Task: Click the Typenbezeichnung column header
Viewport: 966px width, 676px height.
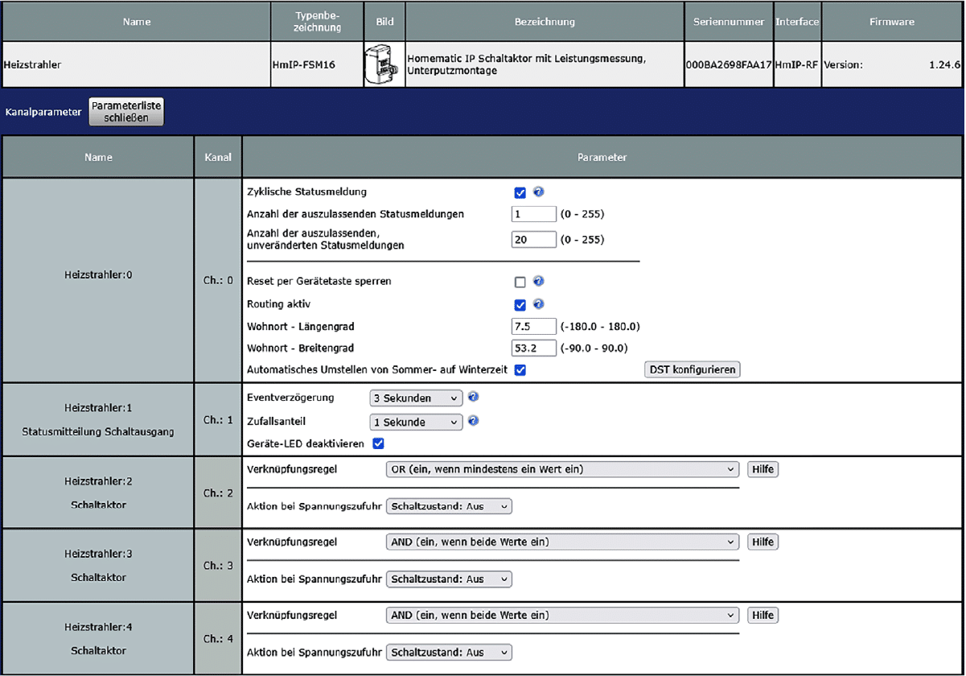Action: point(316,22)
